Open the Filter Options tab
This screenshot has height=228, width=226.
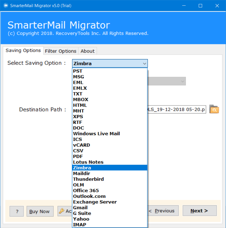(61, 51)
